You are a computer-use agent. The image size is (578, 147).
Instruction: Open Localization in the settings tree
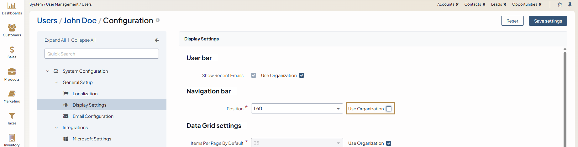point(85,94)
